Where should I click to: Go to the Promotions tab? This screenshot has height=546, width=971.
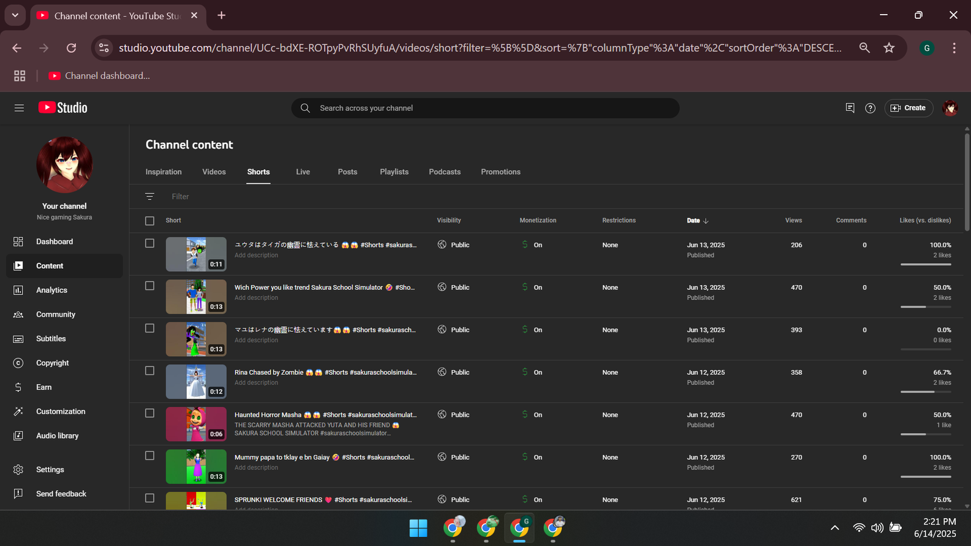[501, 172]
